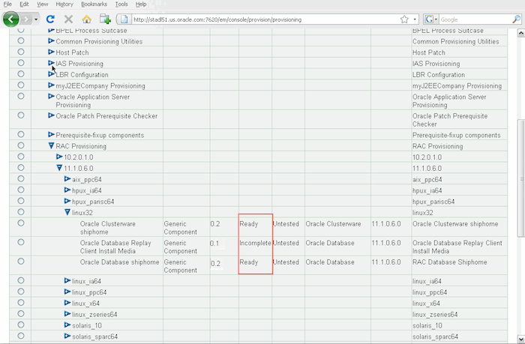Image resolution: width=525 pixels, height=344 pixels.
Task: Select the LBR Configuration radio button
Action: point(21,74)
